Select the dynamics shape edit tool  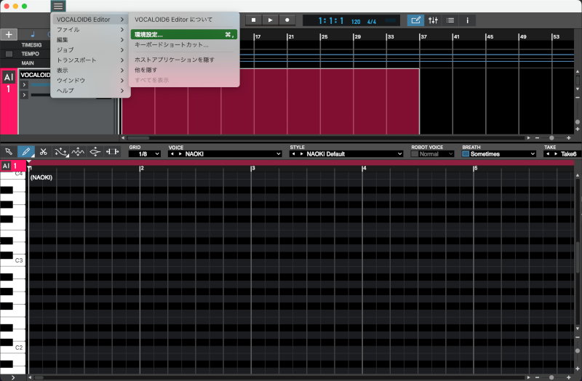[x=95, y=151]
